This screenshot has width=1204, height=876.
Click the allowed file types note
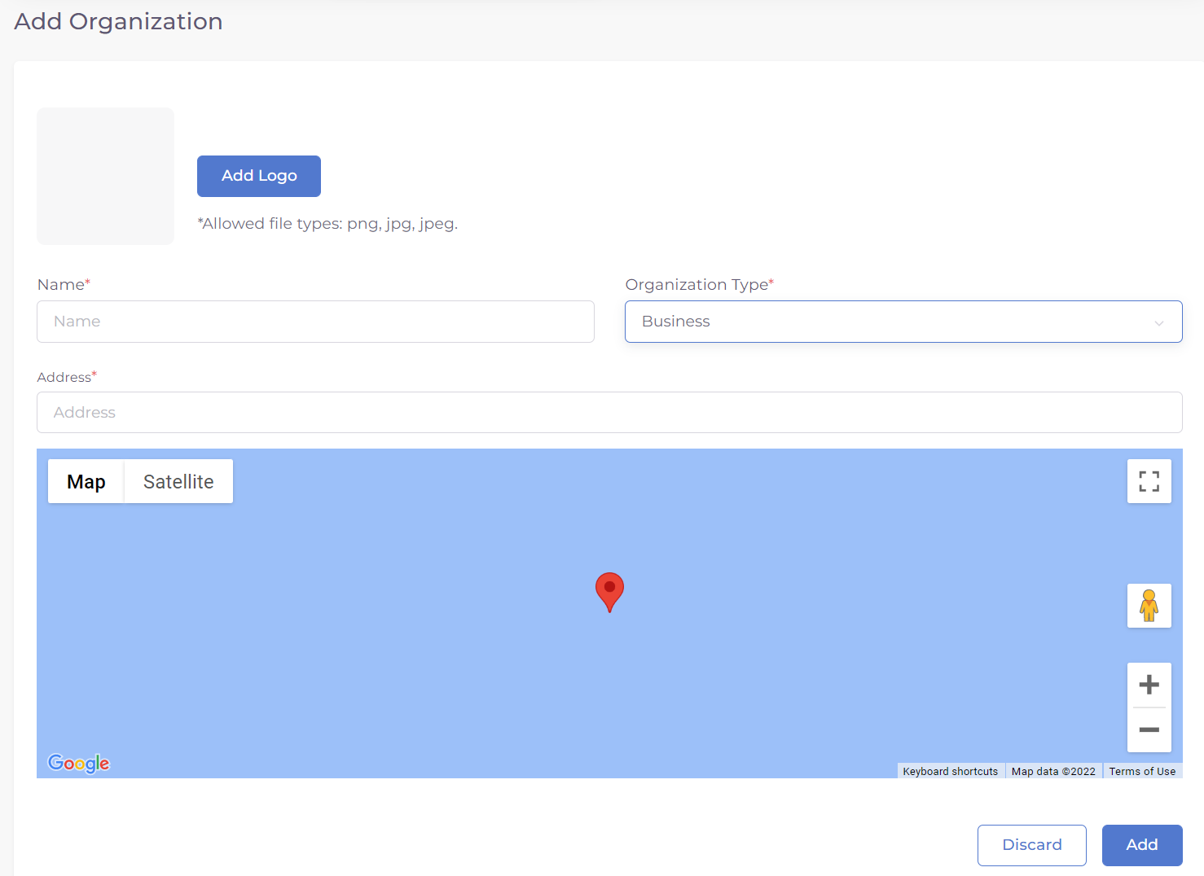point(327,224)
